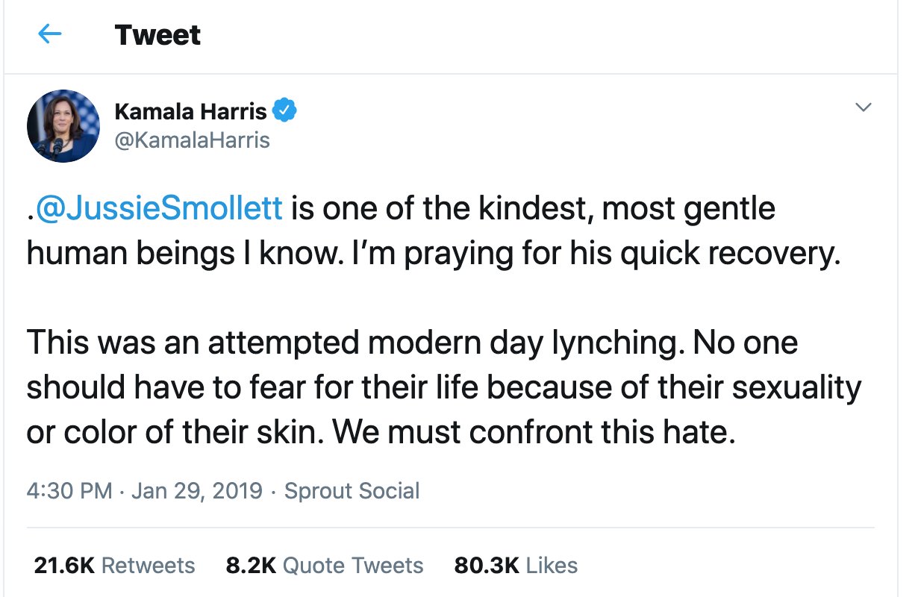921x597 pixels.
Task: Open the Kamala Harris display name
Action: point(190,111)
